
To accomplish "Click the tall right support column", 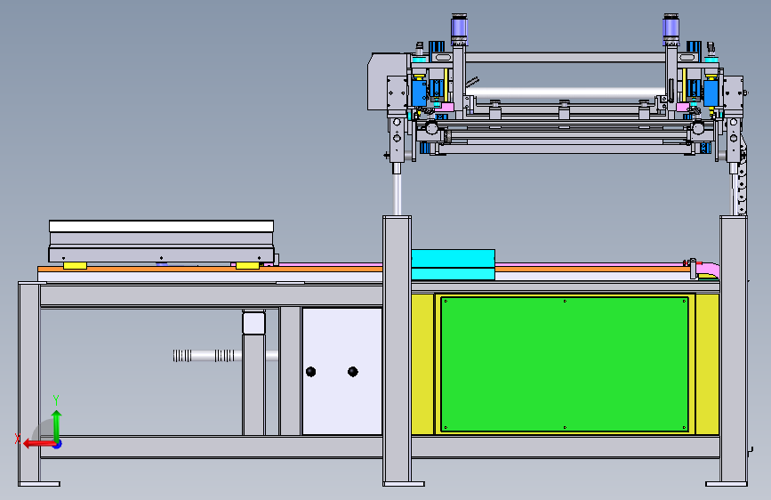I will tap(734, 350).
